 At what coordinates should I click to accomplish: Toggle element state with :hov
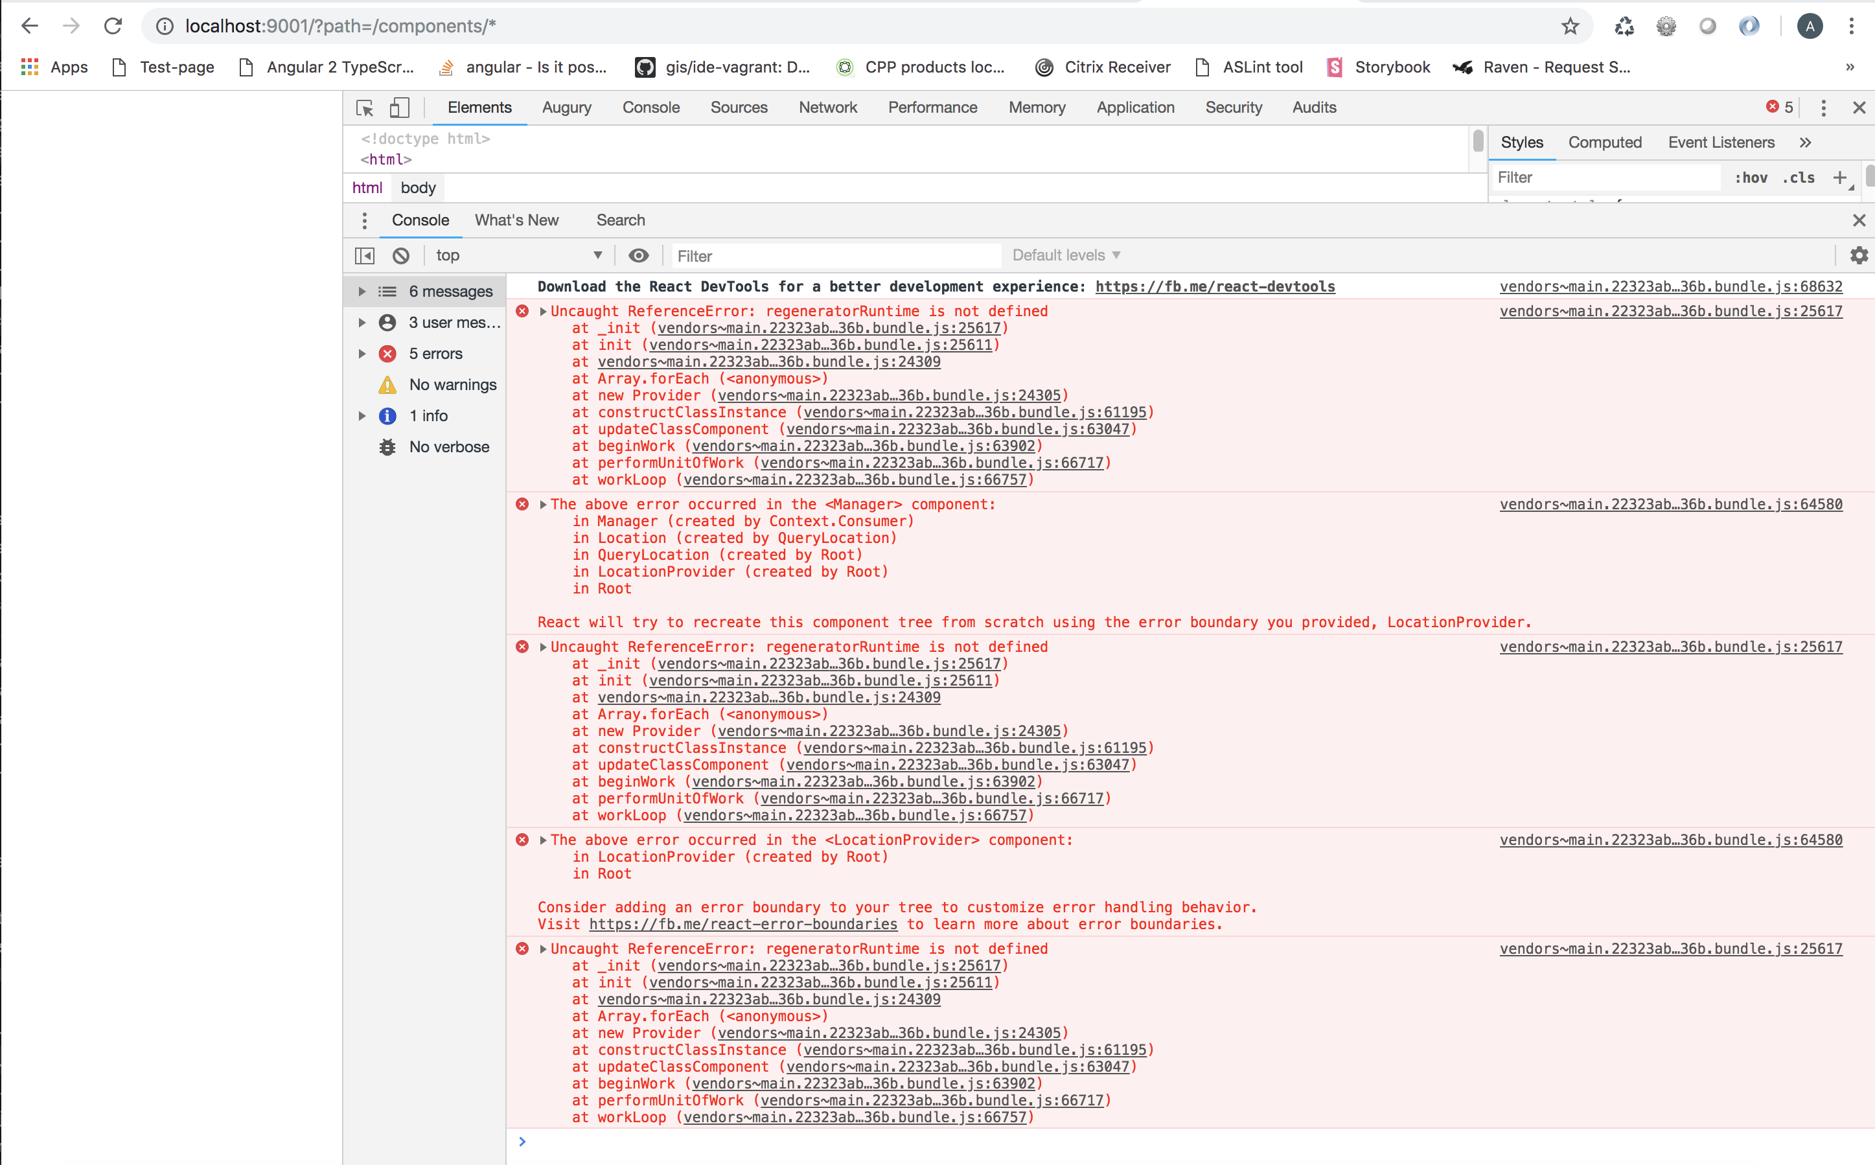(x=1751, y=178)
